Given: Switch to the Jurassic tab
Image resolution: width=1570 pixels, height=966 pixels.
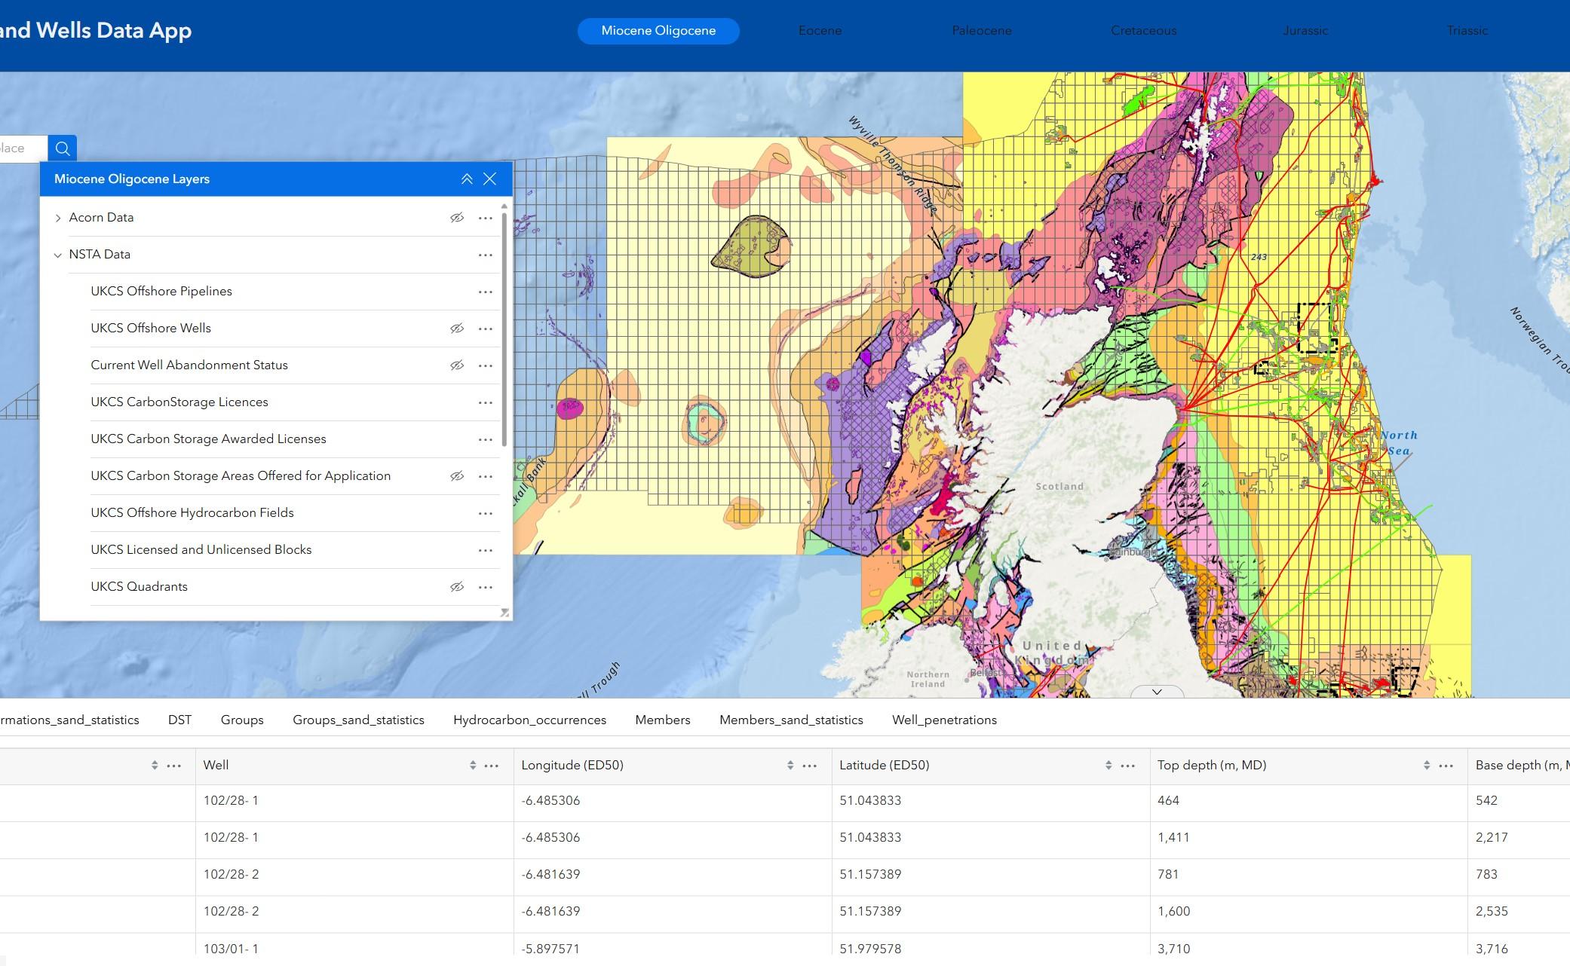Looking at the screenshot, I should point(1305,31).
